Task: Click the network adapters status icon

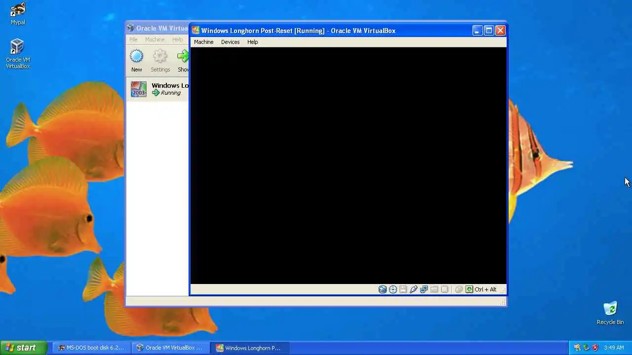Action: click(424, 289)
